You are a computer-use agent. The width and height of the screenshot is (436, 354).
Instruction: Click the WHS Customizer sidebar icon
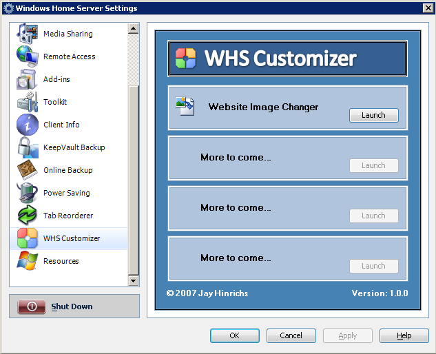[x=28, y=238]
